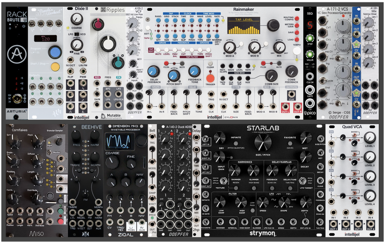
Task: Click the LEVEL 1 knob on Quad VCA
Action: click(369, 137)
